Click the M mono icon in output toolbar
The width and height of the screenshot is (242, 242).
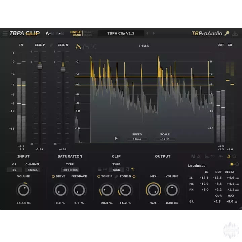pos(193,156)
